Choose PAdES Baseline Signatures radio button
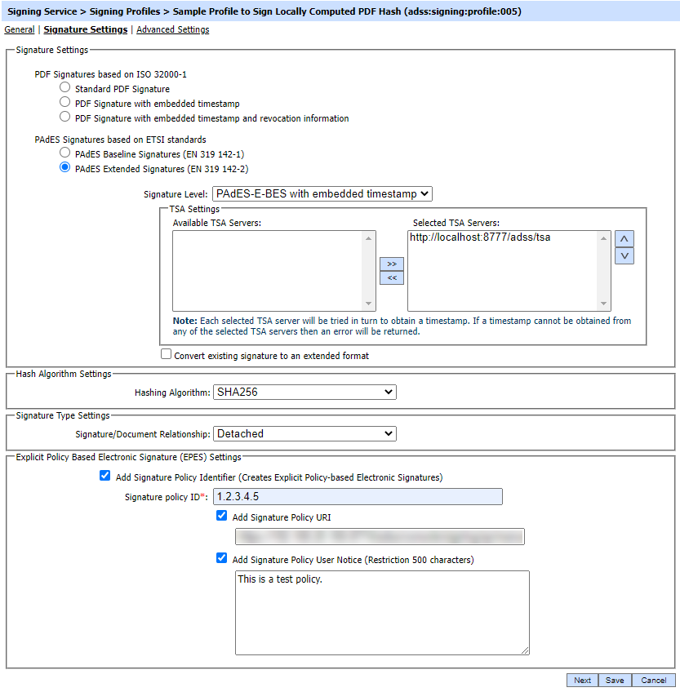 click(x=65, y=153)
